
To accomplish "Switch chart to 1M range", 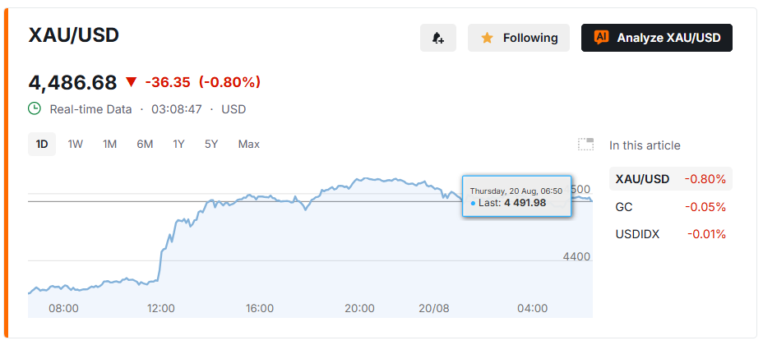I will pos(109,145).
